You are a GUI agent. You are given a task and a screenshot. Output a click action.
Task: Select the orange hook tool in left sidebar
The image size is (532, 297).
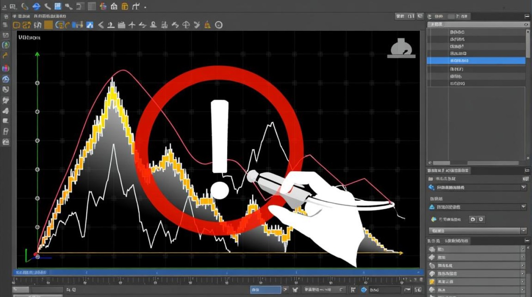[x=6, y=56]
